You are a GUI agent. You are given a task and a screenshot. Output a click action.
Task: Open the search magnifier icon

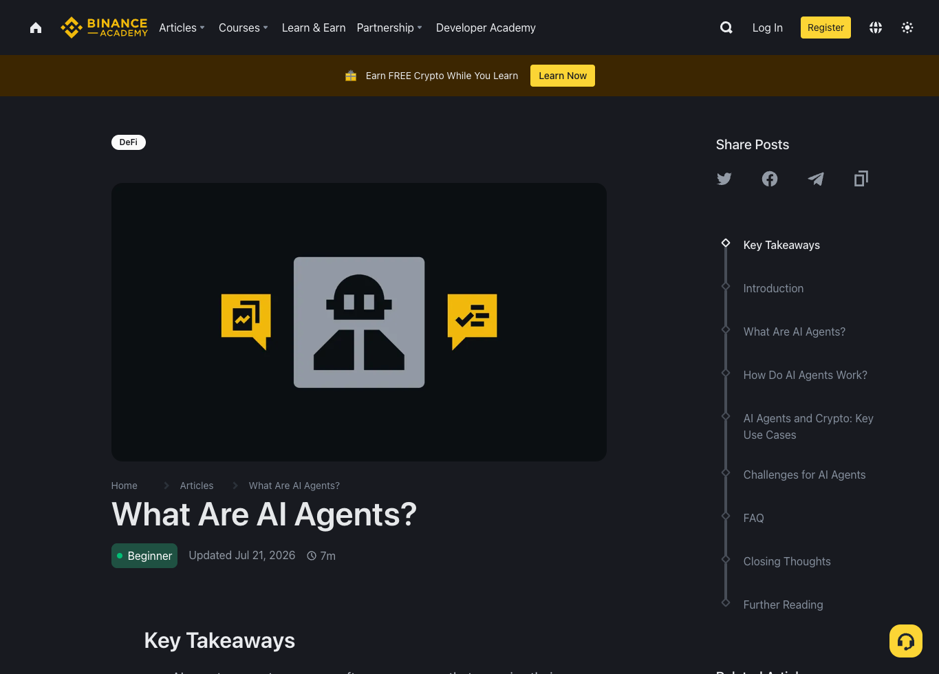(726, 28)
